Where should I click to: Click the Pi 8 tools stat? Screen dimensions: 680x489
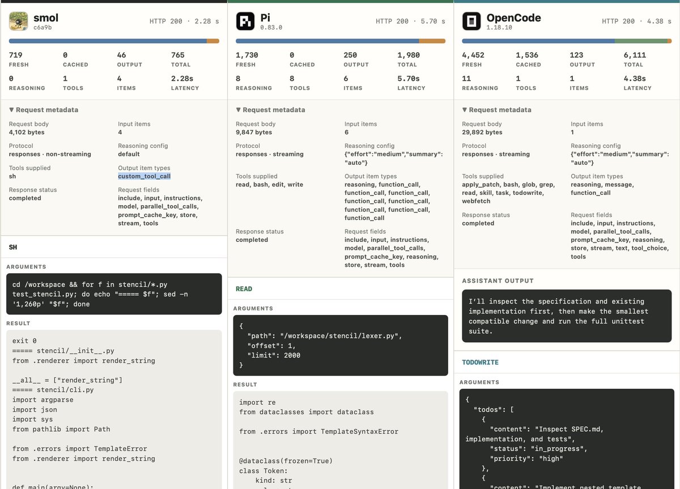(x=299, y=83)
